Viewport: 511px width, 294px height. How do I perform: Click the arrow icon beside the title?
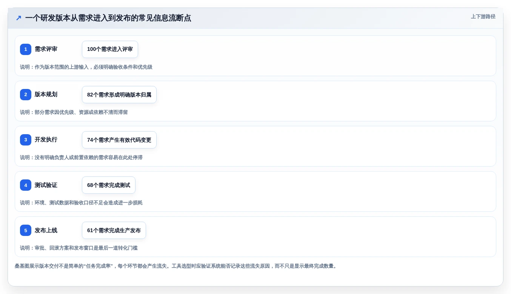click(x=18, y=18)
